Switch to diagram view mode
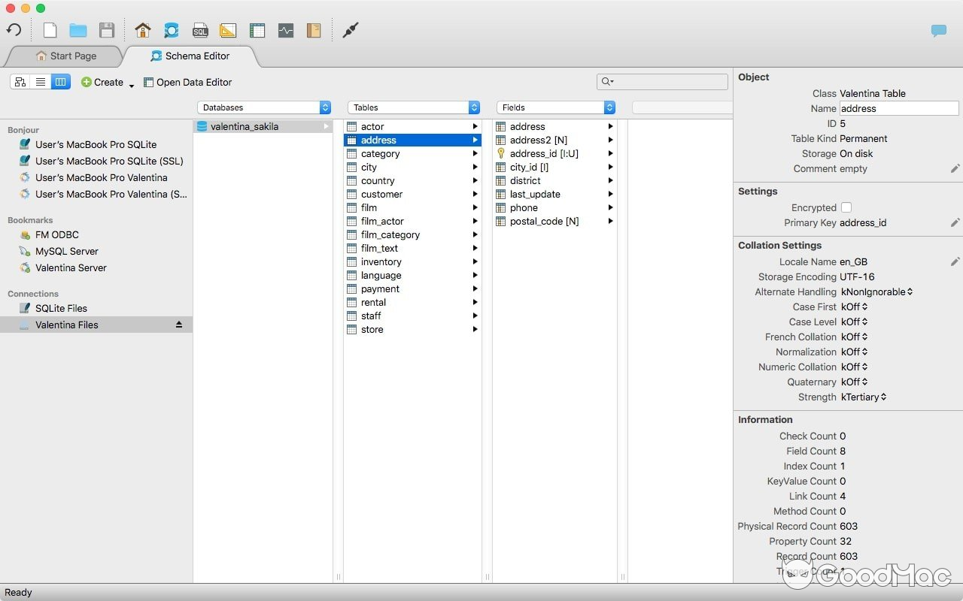Viewport: 963px width, 601px height. (x=20, y=82)
